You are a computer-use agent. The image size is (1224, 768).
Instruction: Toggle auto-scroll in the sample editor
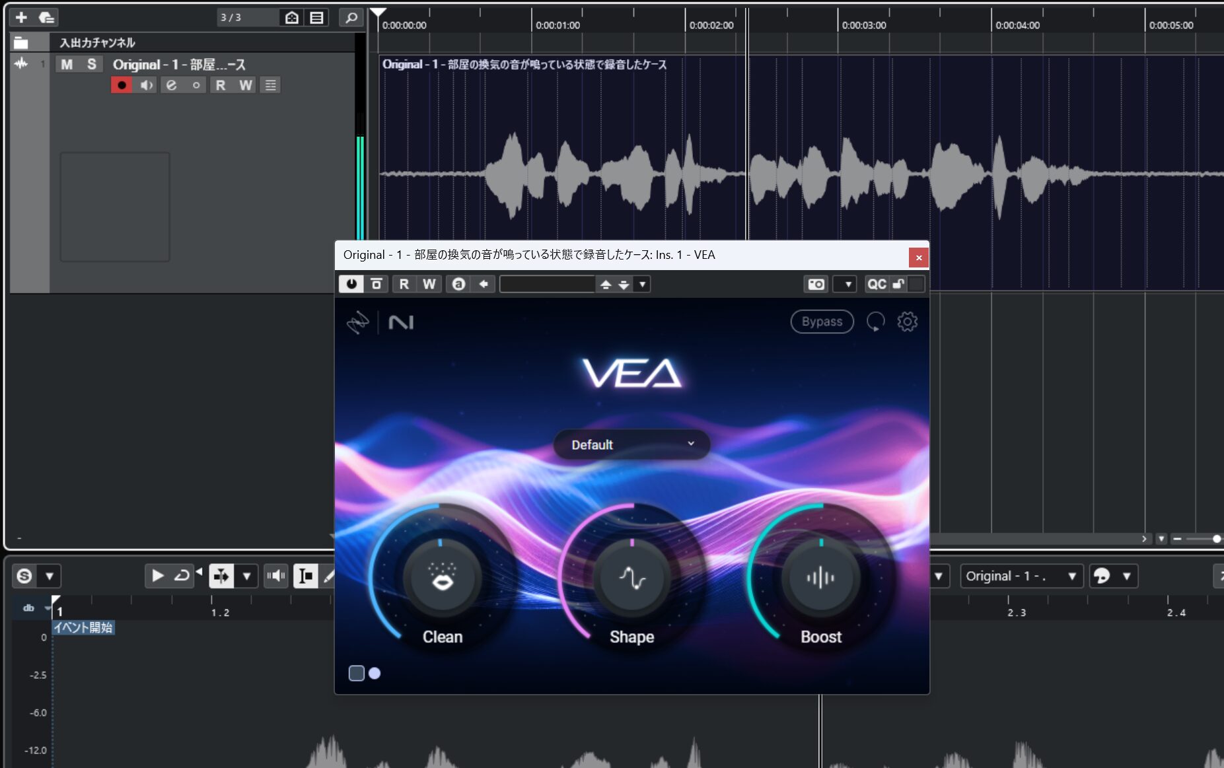coord(221,576)
